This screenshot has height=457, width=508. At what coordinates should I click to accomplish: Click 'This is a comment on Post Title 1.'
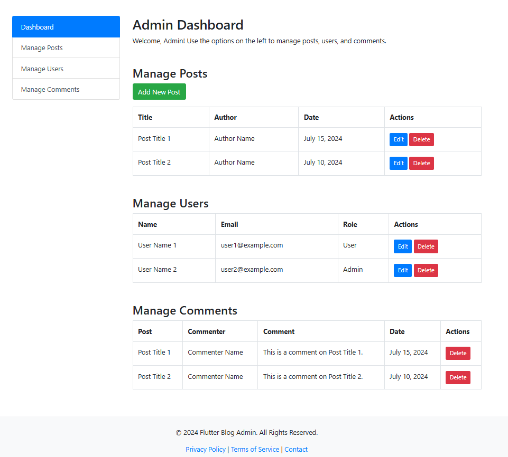312,352
